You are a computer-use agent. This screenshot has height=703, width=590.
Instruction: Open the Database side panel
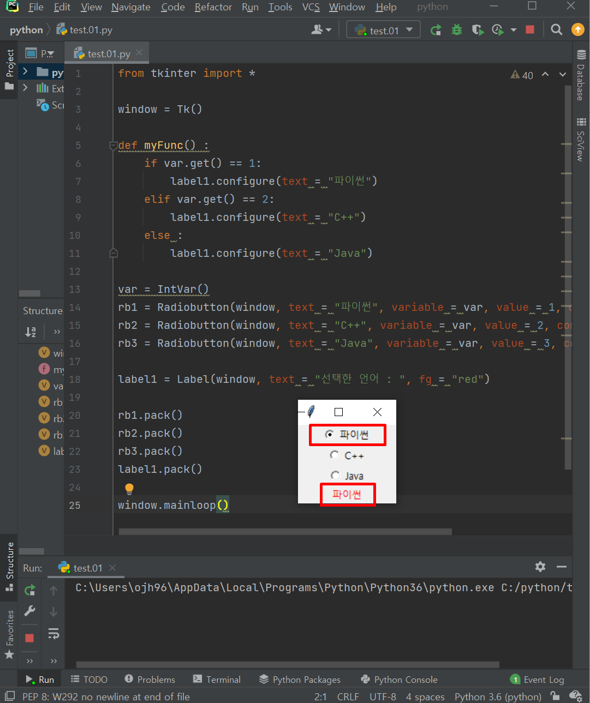click(x=581, y=75)
